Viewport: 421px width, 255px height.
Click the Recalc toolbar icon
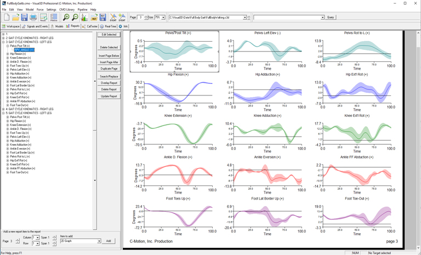43,18
